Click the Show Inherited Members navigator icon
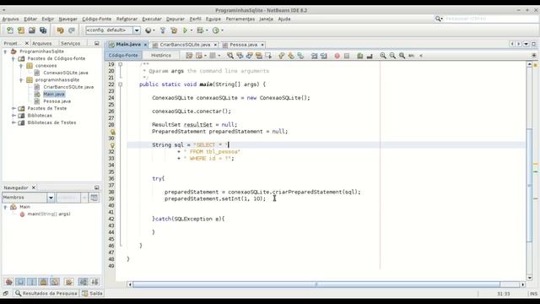540x304 pixels. point(9,282)
